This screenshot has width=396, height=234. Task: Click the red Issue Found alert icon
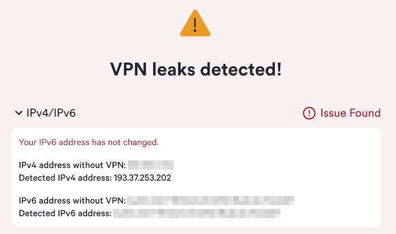point(309,113)
